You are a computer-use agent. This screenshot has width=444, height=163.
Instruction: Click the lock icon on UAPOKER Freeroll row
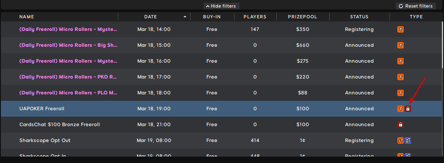[408, 109]
